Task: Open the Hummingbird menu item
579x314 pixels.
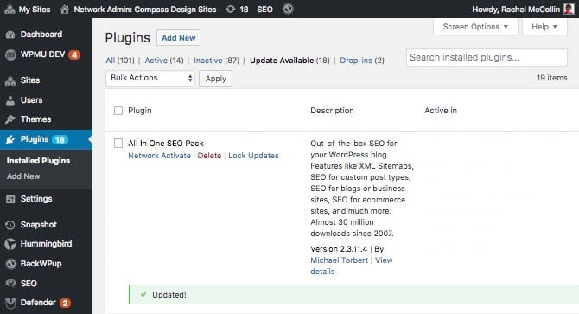Action: [46, 244]
